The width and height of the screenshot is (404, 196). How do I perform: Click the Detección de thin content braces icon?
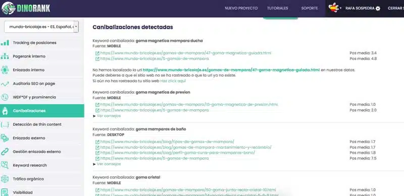click(5, 124)
